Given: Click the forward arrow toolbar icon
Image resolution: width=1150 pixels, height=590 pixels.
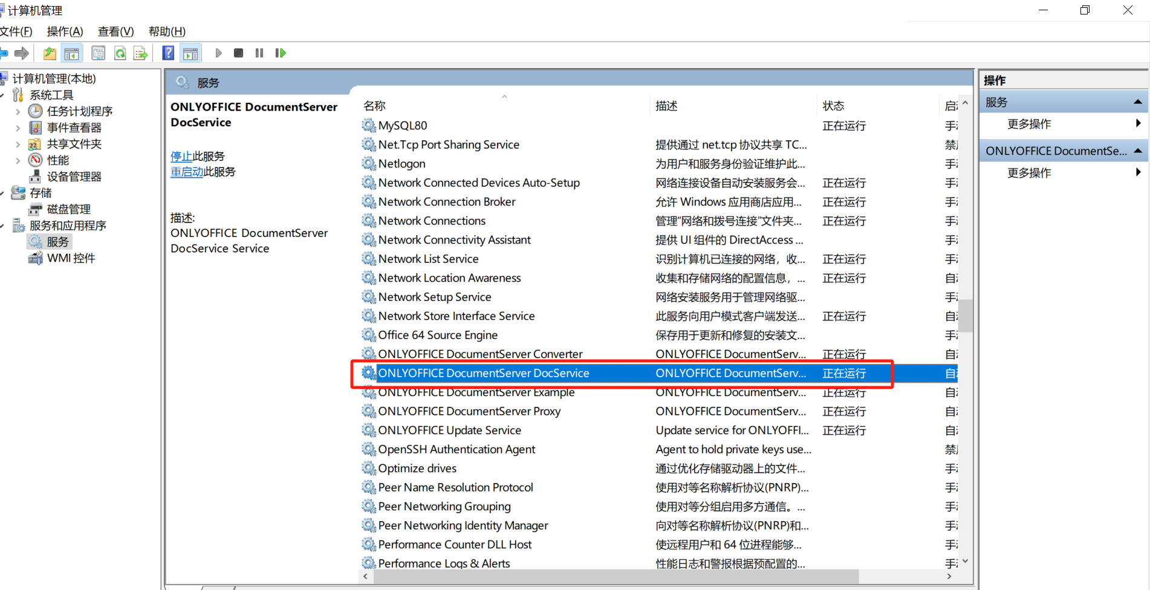Looking at the screenshot, I should 22,53.
